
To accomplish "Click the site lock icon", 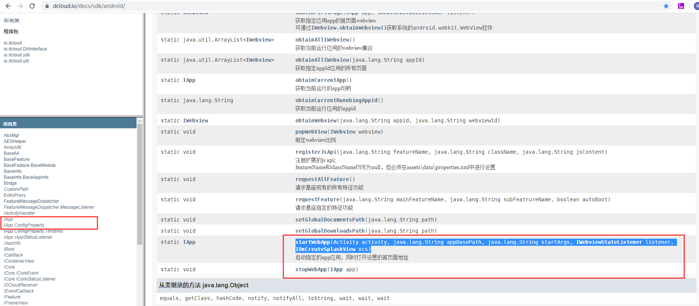I will pyautogui.click(x=47, y=6).
